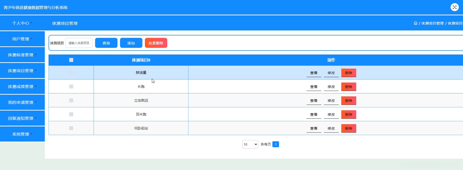Image resolution: width=463 pixels, height=170 pixels.
Task: Expand the 用户管理 sidebar menu
Action: tap(22, 39)
